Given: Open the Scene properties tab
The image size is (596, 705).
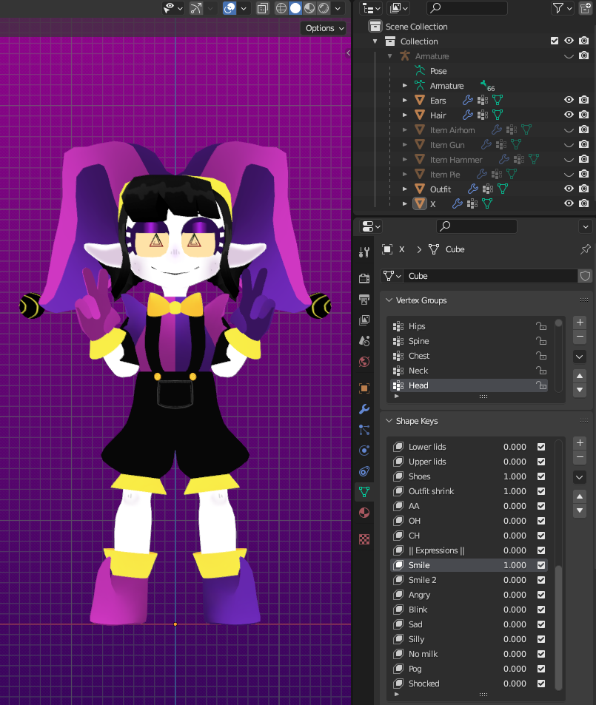Looking at the screenshot, I should point(364,341).
